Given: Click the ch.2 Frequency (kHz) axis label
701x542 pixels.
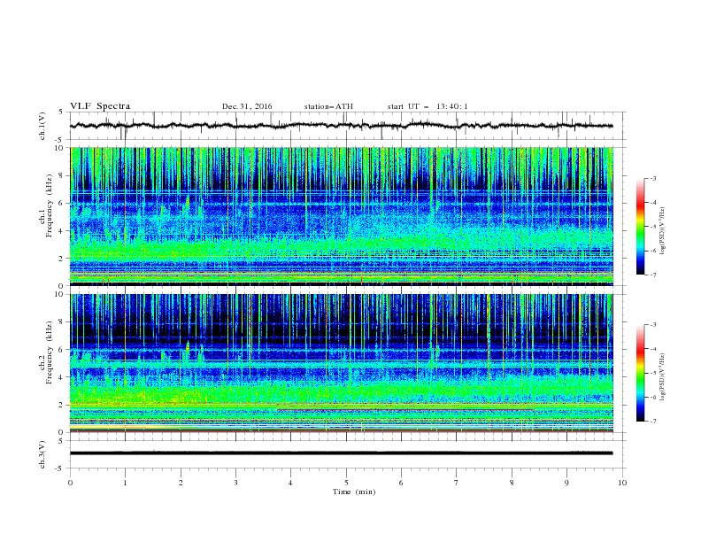Looking at the screenshot, I should [45, 352].
